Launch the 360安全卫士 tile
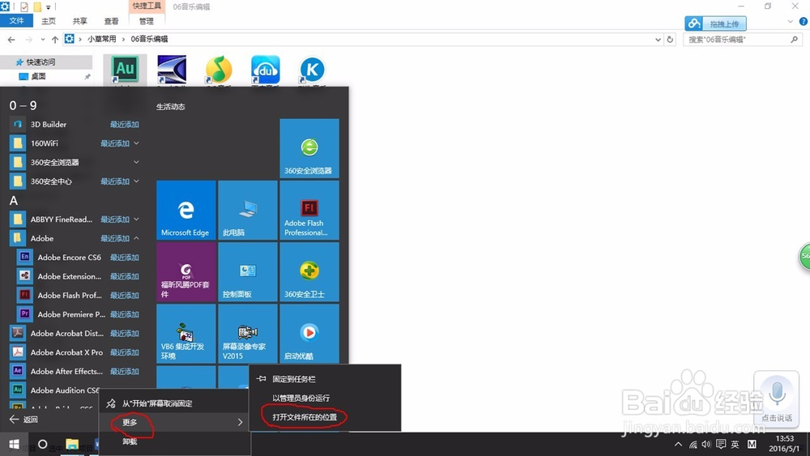810x456 pixels. [x=309, y=272]
